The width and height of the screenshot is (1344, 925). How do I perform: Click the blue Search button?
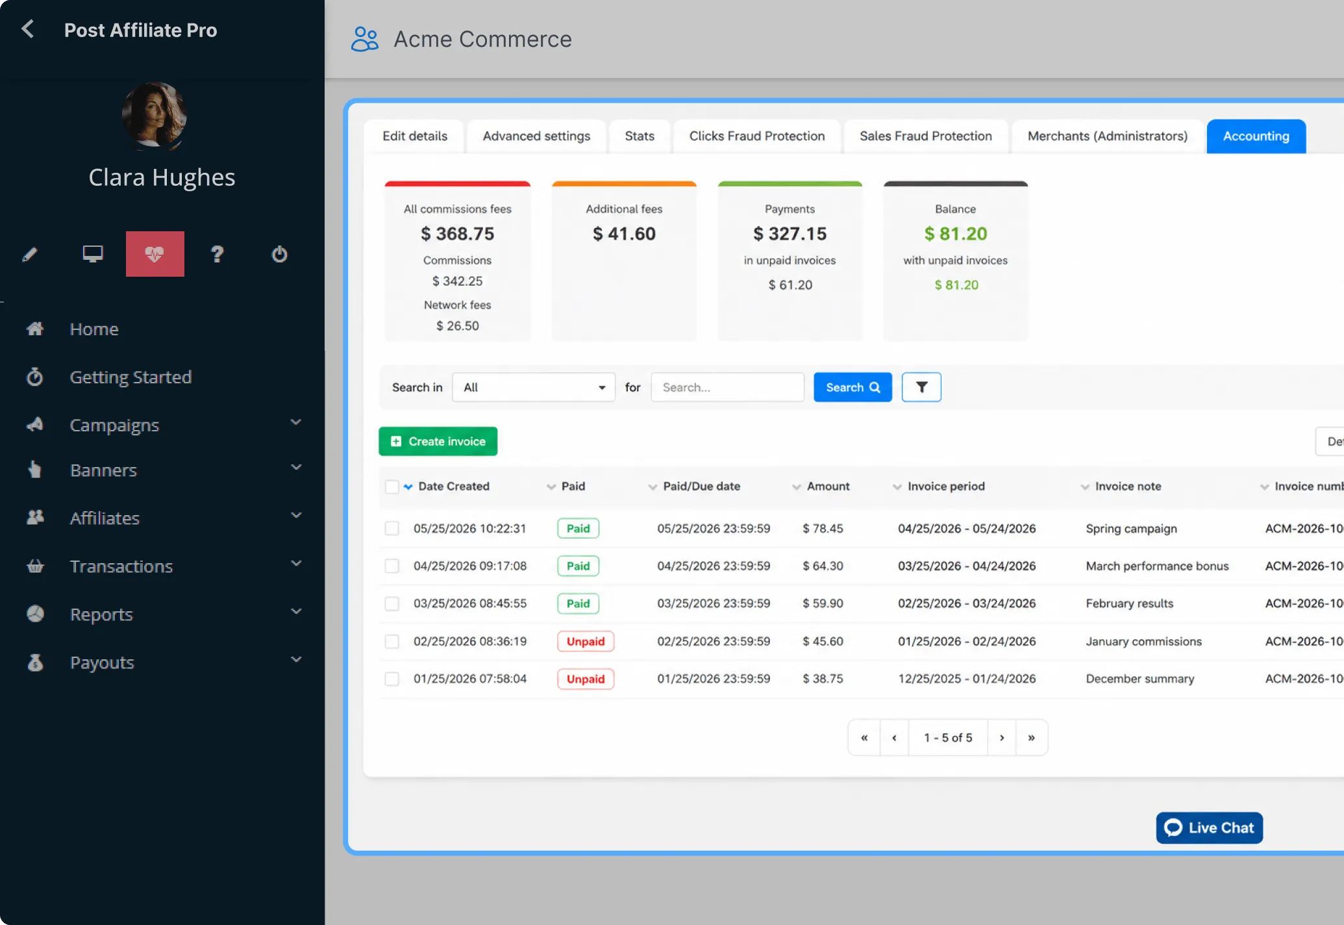(x=852, y=387)
